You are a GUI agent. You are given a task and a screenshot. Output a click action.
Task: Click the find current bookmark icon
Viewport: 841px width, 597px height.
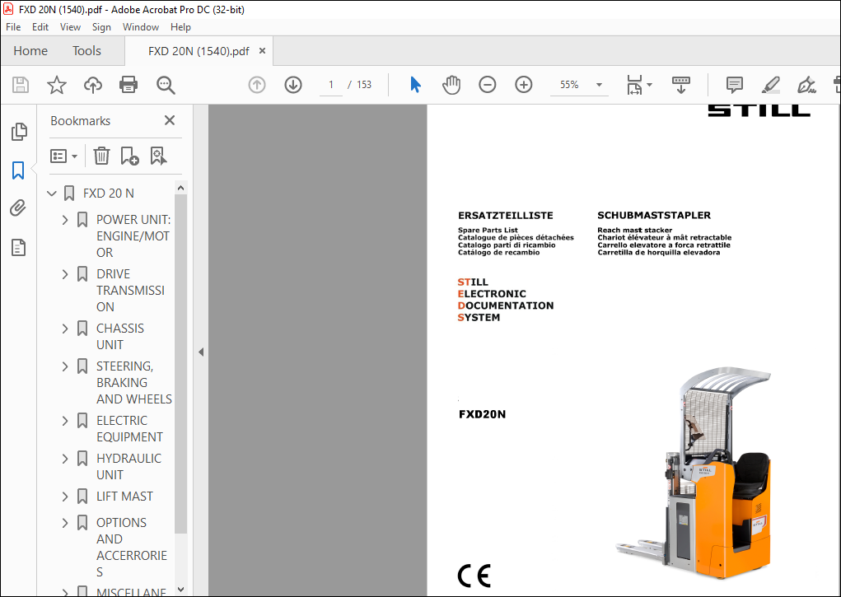point(159,156)
